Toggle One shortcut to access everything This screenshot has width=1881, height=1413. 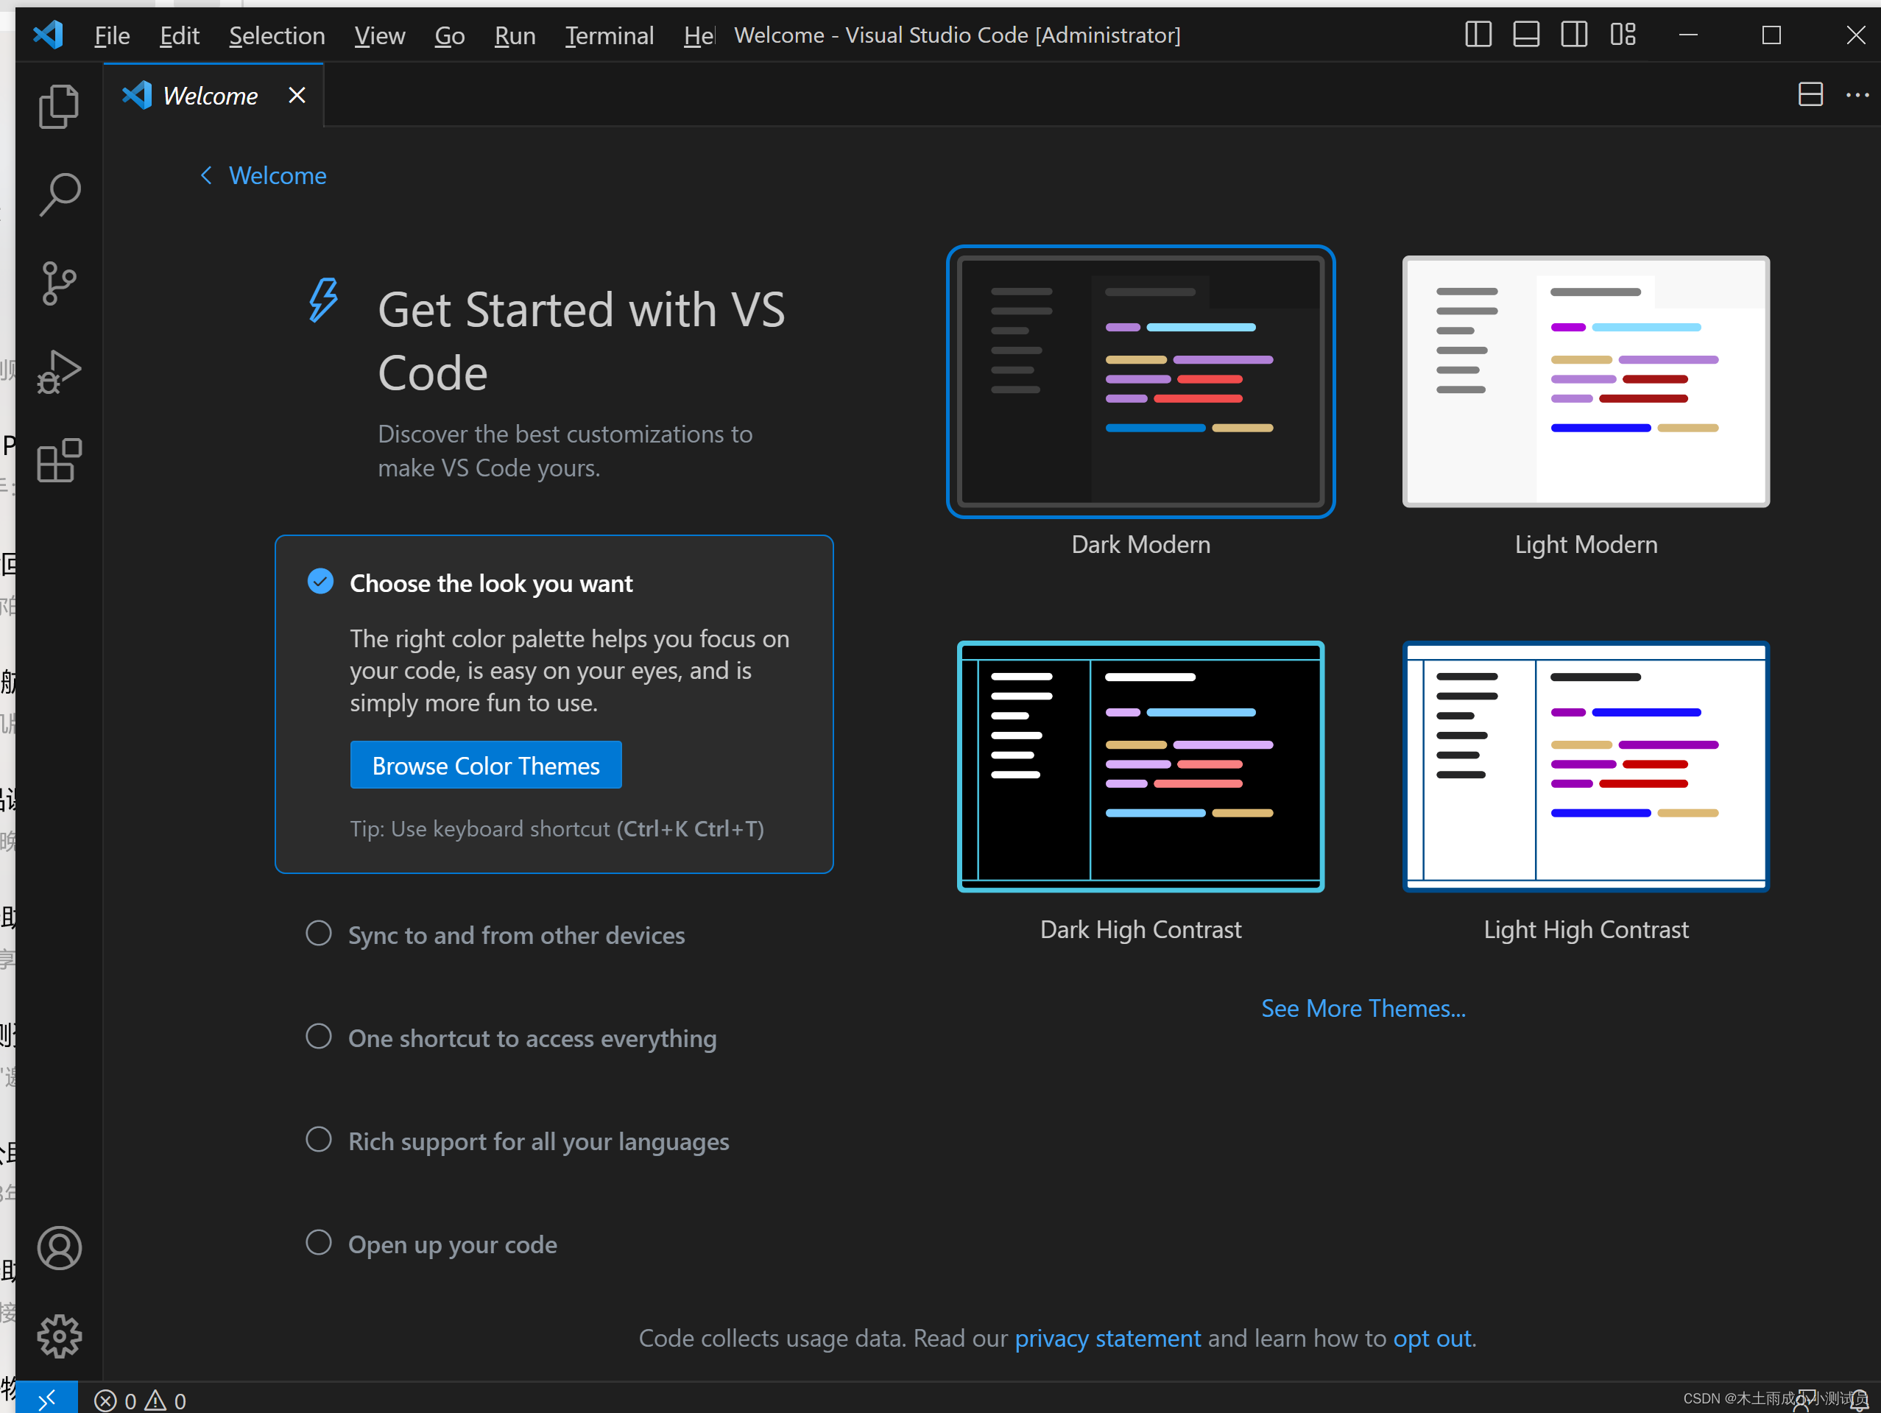(x=319, y=1037)
